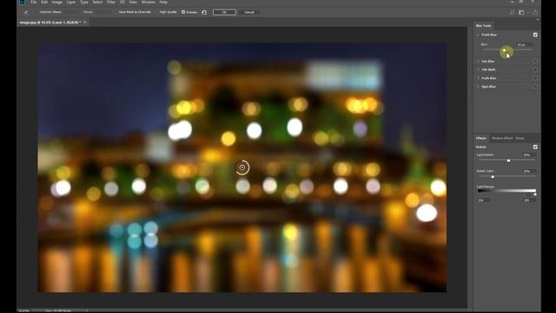
Task: Open the Image menu
Action: 57,2
